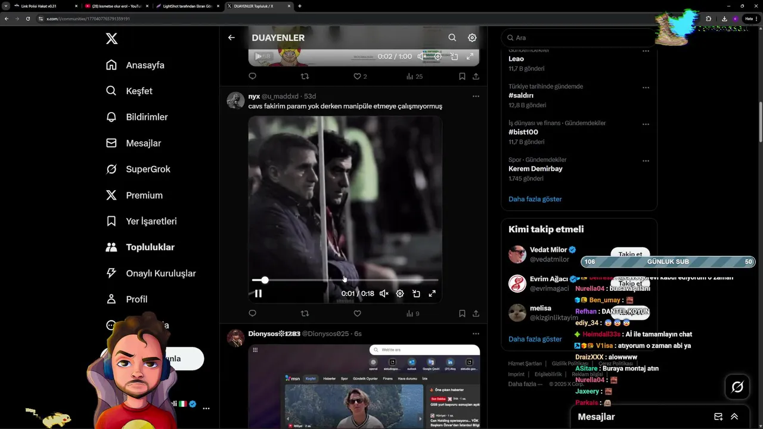Go to Anasayfa in the sidebar
763x429 pixels.
[x=135, y=65]
